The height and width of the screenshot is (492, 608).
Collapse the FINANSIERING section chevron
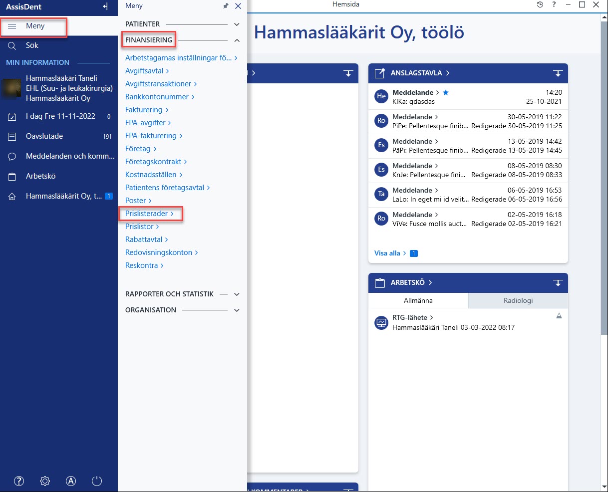[237, 40]
